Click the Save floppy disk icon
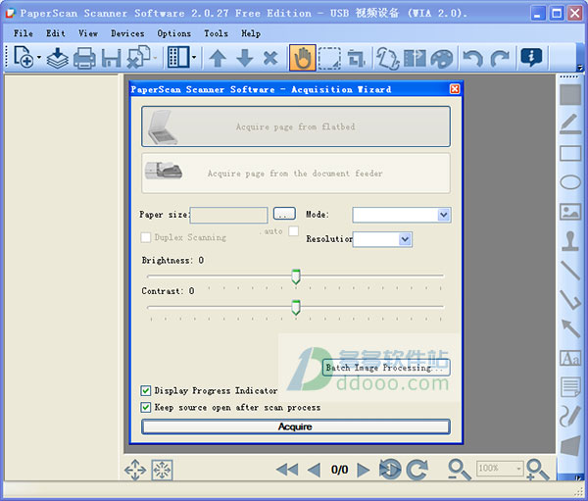This screenshot has height=501, width=588. click(x=111, y=59)
